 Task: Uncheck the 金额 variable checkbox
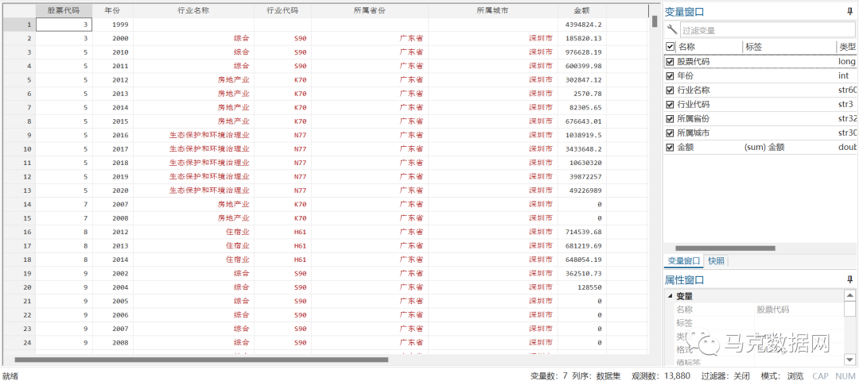point(670,147)
